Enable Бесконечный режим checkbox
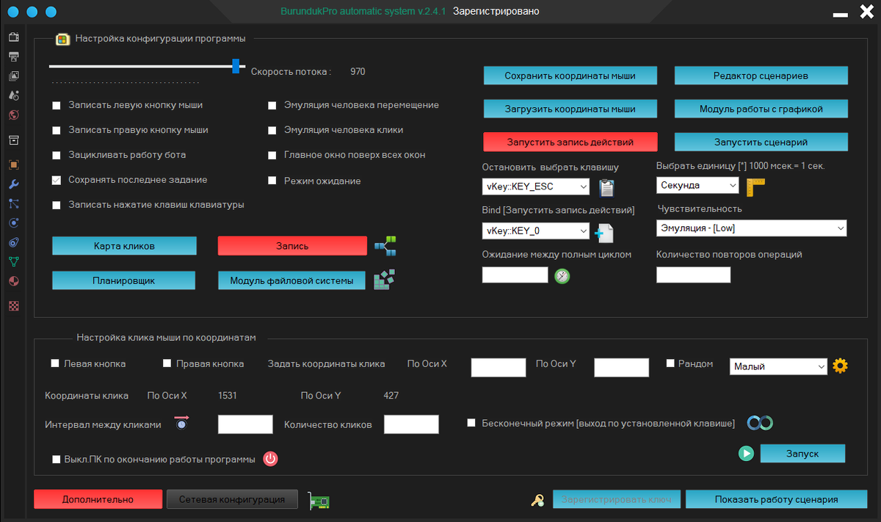881x522 pixels. 471,423
